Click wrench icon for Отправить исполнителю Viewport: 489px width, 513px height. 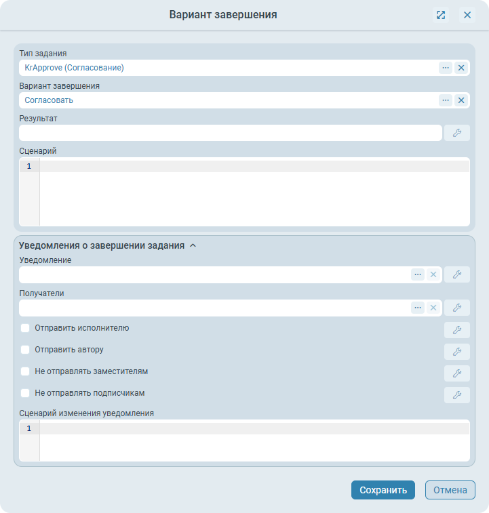456,330
